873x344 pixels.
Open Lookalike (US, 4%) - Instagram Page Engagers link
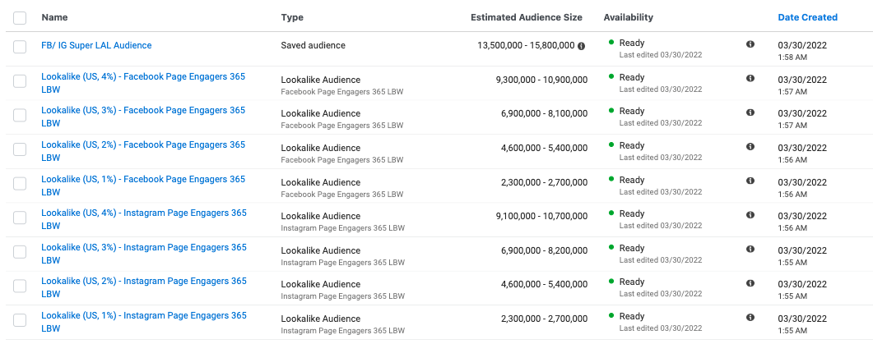(143, 213)
